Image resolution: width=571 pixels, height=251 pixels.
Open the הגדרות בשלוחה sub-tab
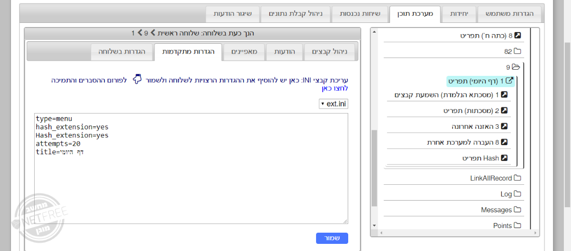click(122, 51)
